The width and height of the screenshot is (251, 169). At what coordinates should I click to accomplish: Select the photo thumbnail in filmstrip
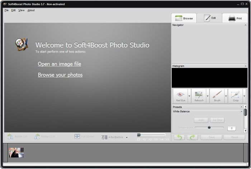click(16, 152)
